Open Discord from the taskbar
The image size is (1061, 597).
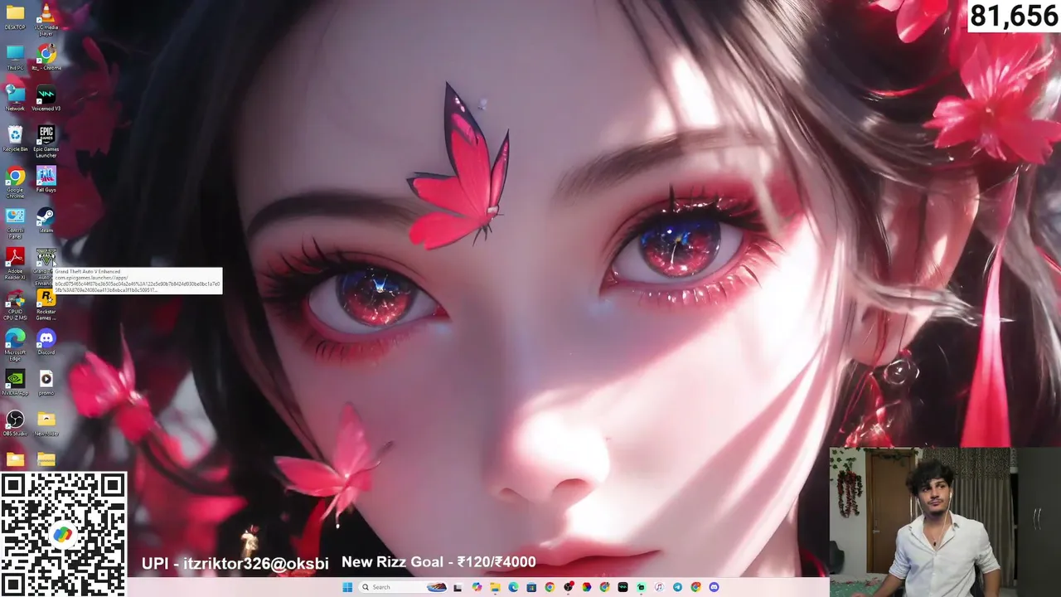click(714, 587)
